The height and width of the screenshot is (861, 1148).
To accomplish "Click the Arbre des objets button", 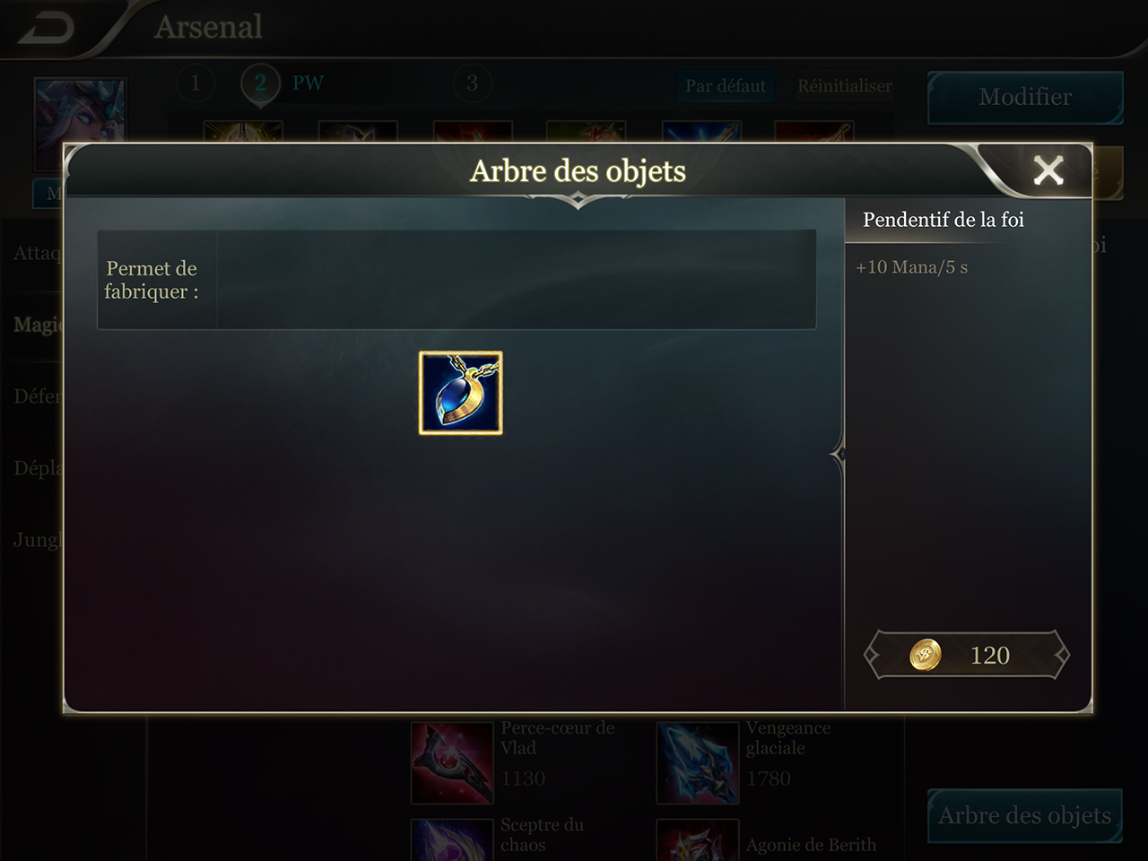I will click(x=1025, y=815).
